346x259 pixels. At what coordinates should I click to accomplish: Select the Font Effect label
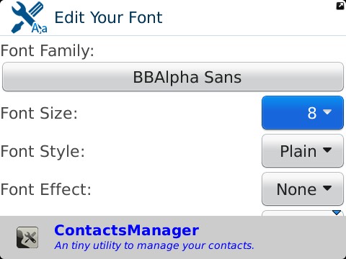coord(45,189)
